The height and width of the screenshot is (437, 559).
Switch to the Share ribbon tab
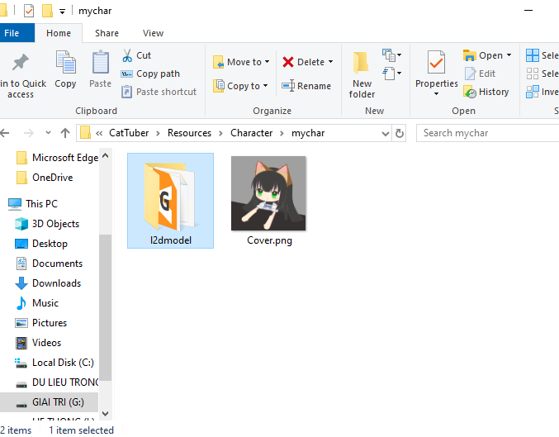[107, 33]
